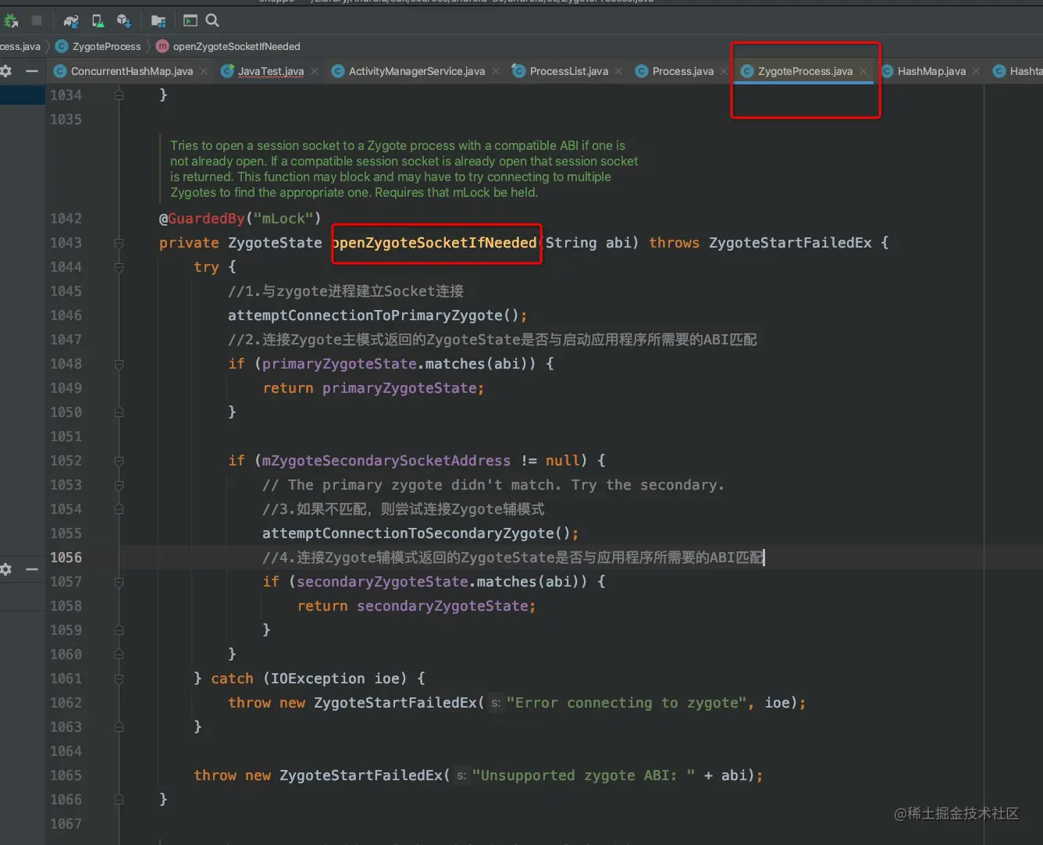Switch to ConcurrentHashMap.java tab

click(x=131, y=71)
